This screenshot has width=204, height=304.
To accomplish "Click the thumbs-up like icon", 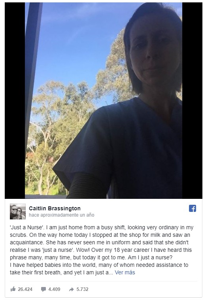I will coord(13,289).
